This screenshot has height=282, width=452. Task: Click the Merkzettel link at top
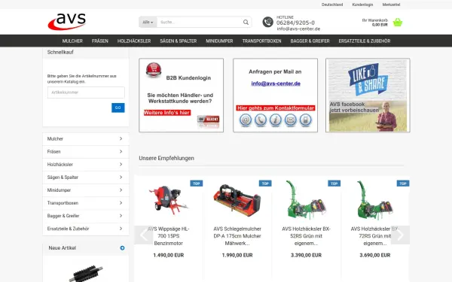(x=391, y=5)
